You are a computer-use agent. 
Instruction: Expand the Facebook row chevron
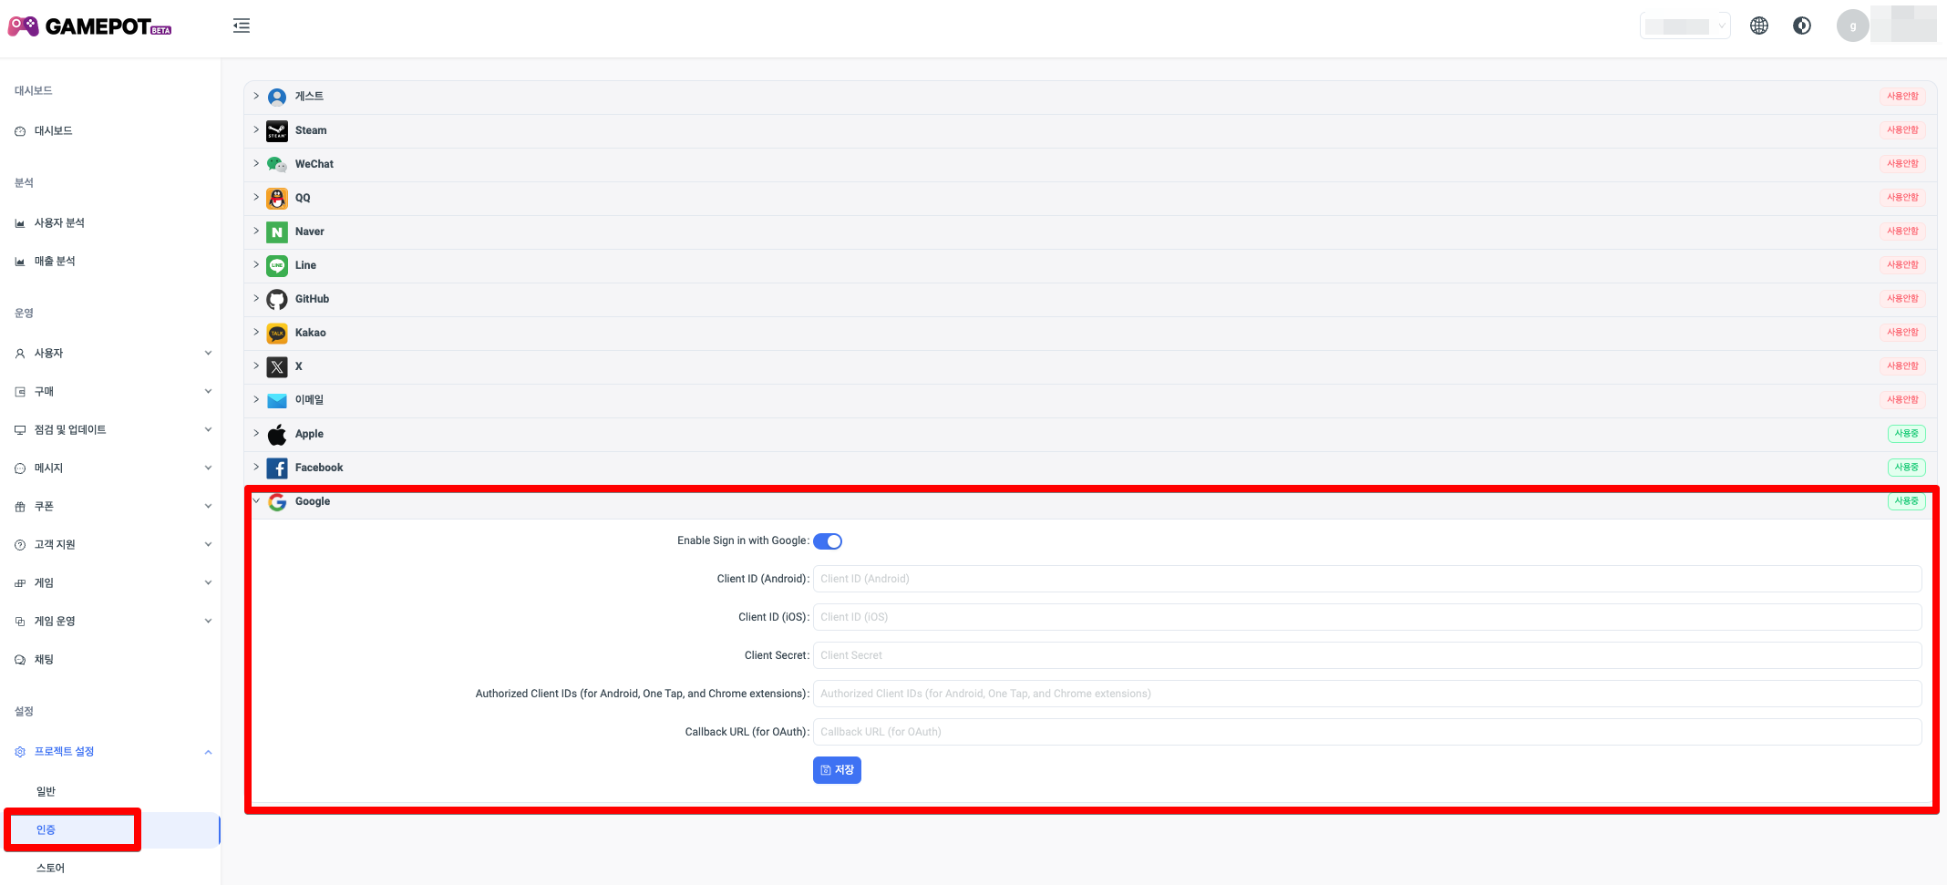(x=256, y=467)
